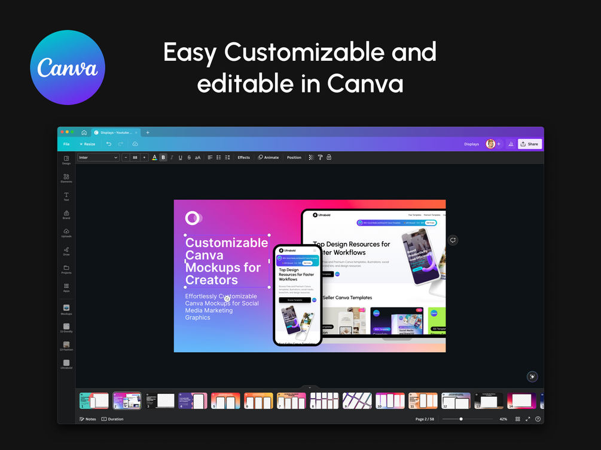Open the Animate panel

click(x=269, y=158)
